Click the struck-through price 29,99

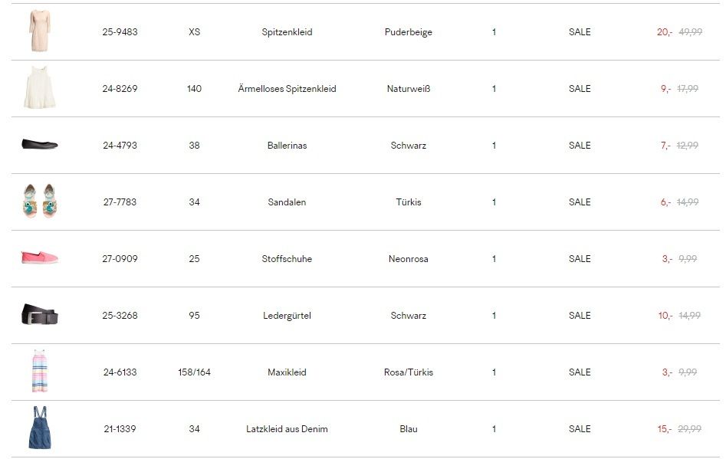tap(690, 429)
